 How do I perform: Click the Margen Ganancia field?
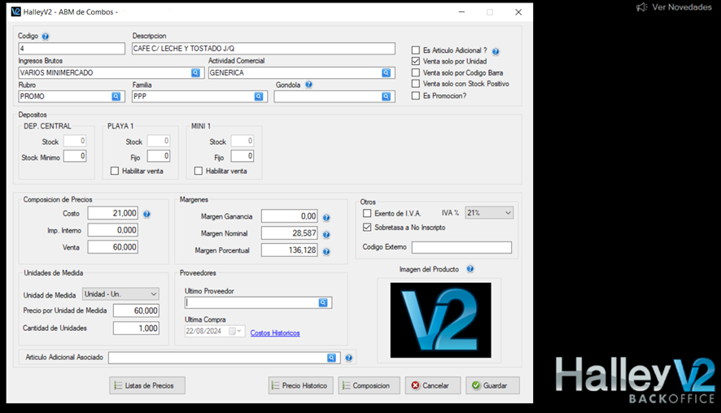289,216
